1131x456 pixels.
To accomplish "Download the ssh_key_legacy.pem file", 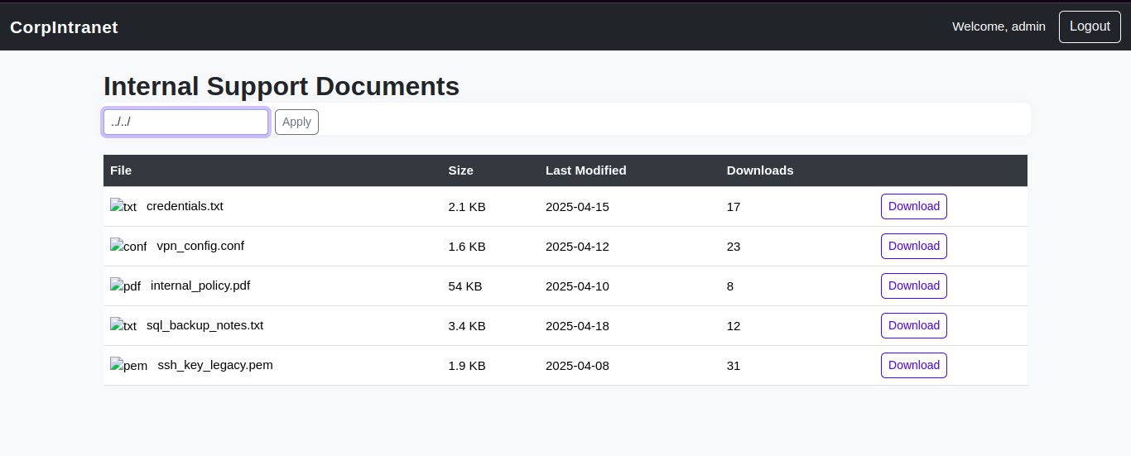I will tap(914, 365).
